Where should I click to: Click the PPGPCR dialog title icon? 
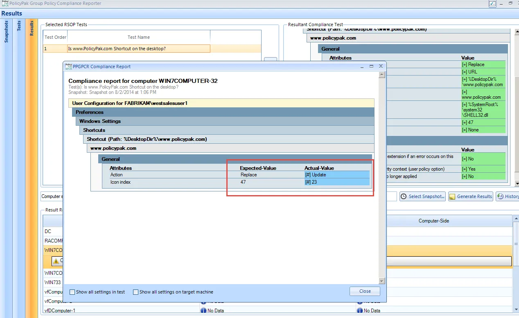pyautogui.click(x=68, y=66)
